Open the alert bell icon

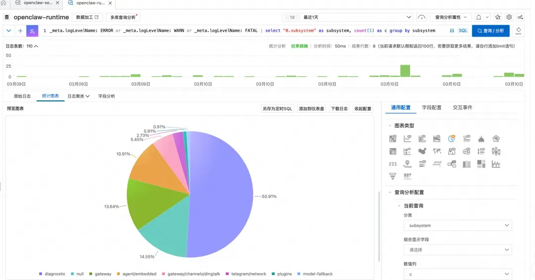pyautogui.click(x=479, y=17)
